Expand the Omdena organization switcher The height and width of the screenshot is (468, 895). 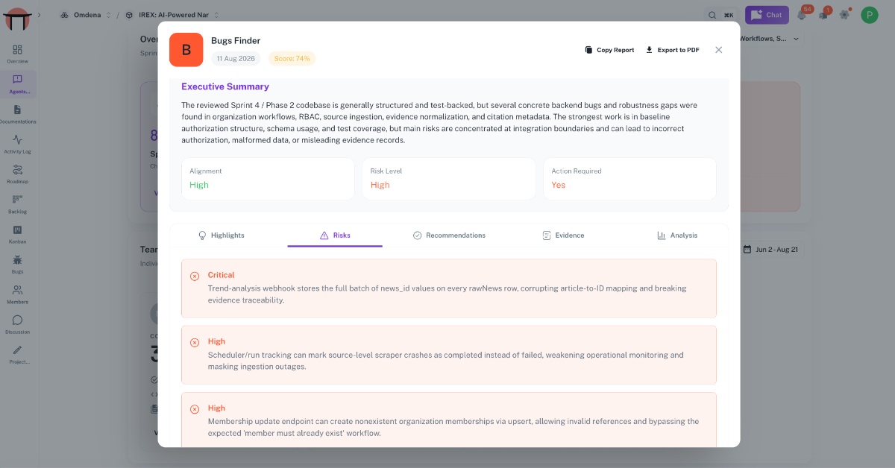(x=86, y=15)
